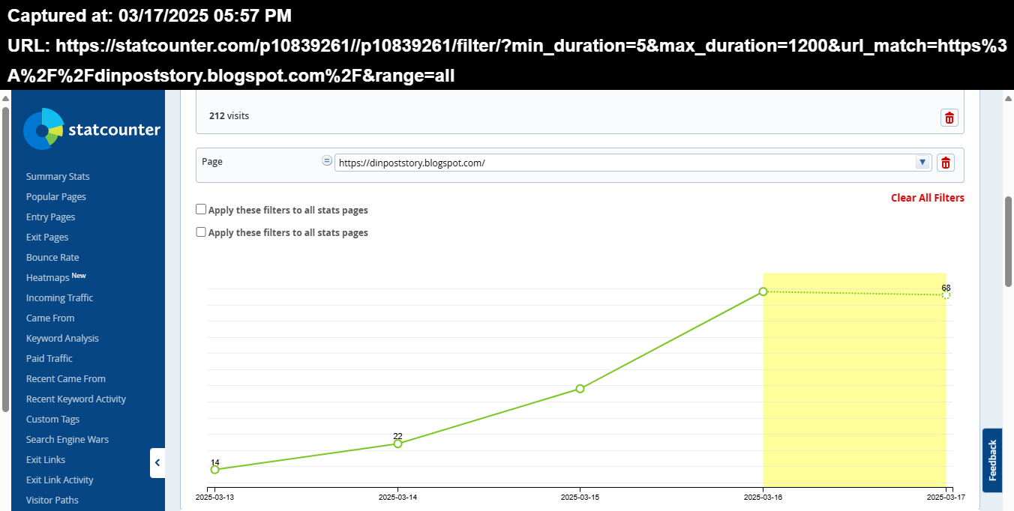The width and height of the screenshot is (1014, 511).
Task: Click the 2025-03-13 data point labeled 14
Action: 214,470
